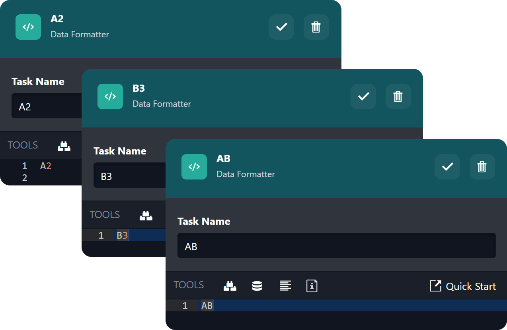Delete the A2 task using the trash icon
The width and height of the screenshot is (507, 330).
(x=316, y=27)
